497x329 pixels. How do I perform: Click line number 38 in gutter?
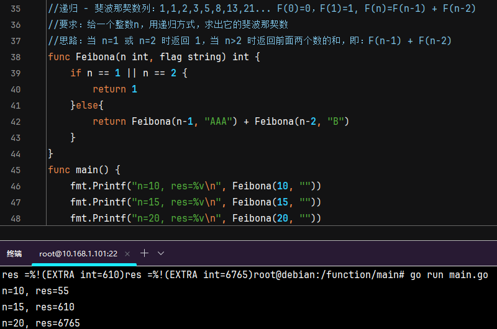click(x=16, y=57)
